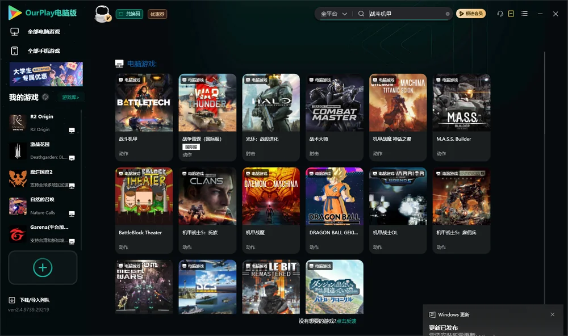Click the OurPlay logo icon
The width and height of the screenshot is (568, 336).
[15, 13]
